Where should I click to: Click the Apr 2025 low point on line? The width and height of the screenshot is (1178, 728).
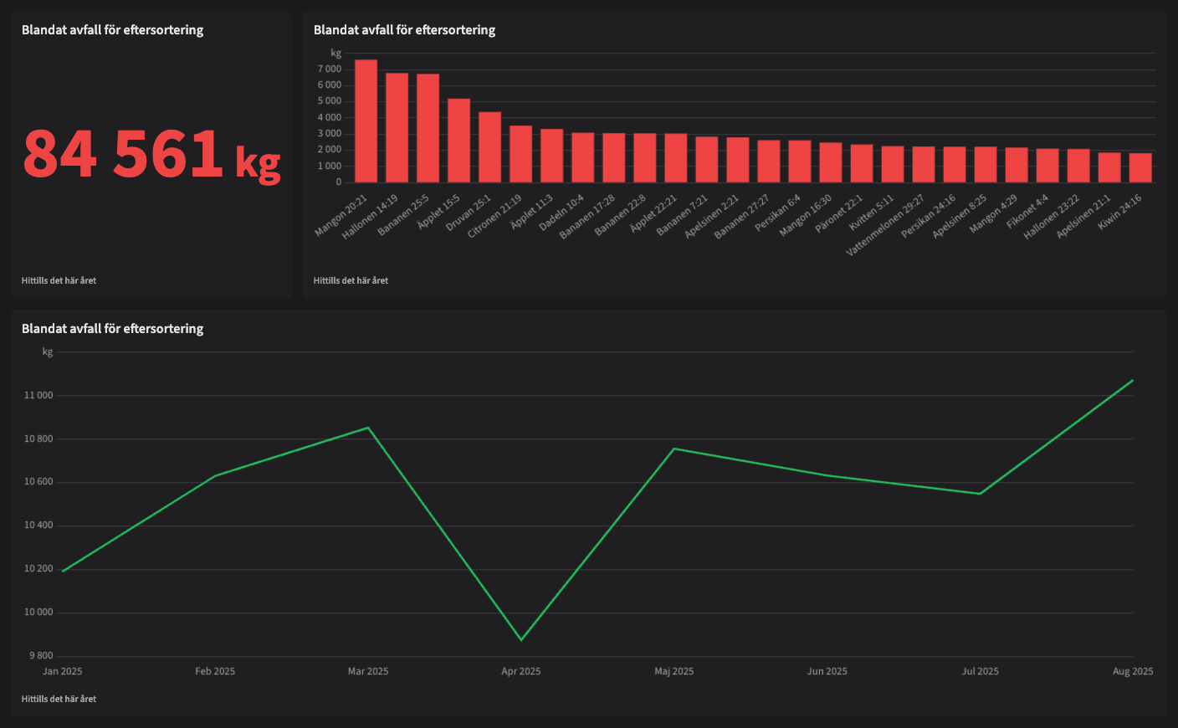coord(521,640)
